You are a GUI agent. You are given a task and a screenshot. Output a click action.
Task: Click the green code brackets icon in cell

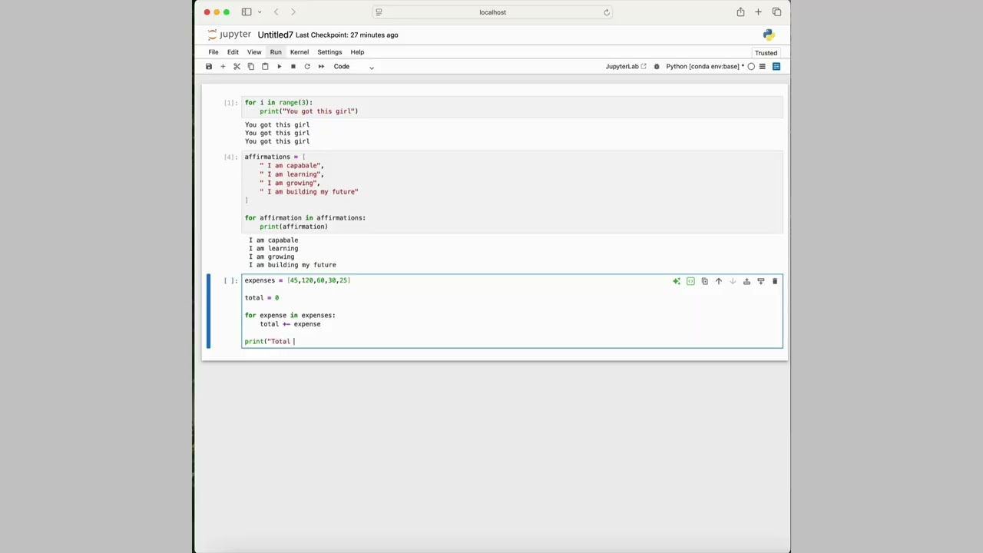coord(690,282)
